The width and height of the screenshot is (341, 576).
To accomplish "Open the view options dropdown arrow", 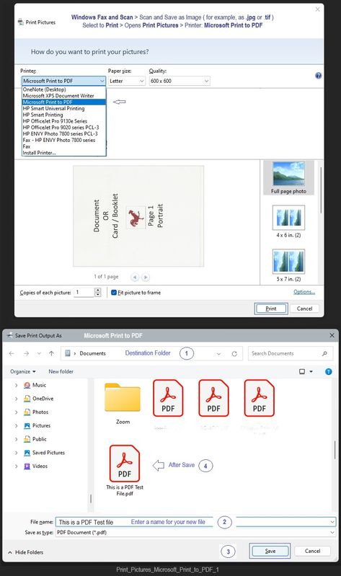I will (x=311, y=372).
